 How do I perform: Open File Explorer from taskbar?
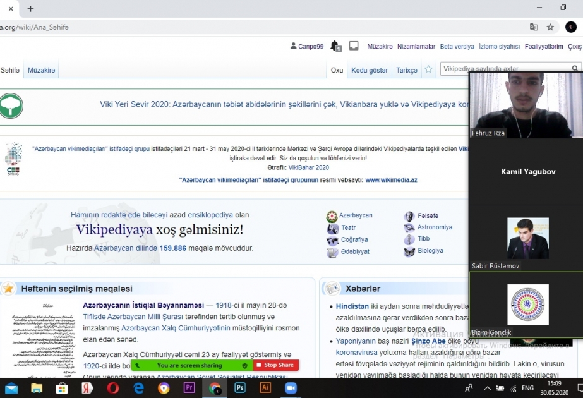click(x=37, y=389)
